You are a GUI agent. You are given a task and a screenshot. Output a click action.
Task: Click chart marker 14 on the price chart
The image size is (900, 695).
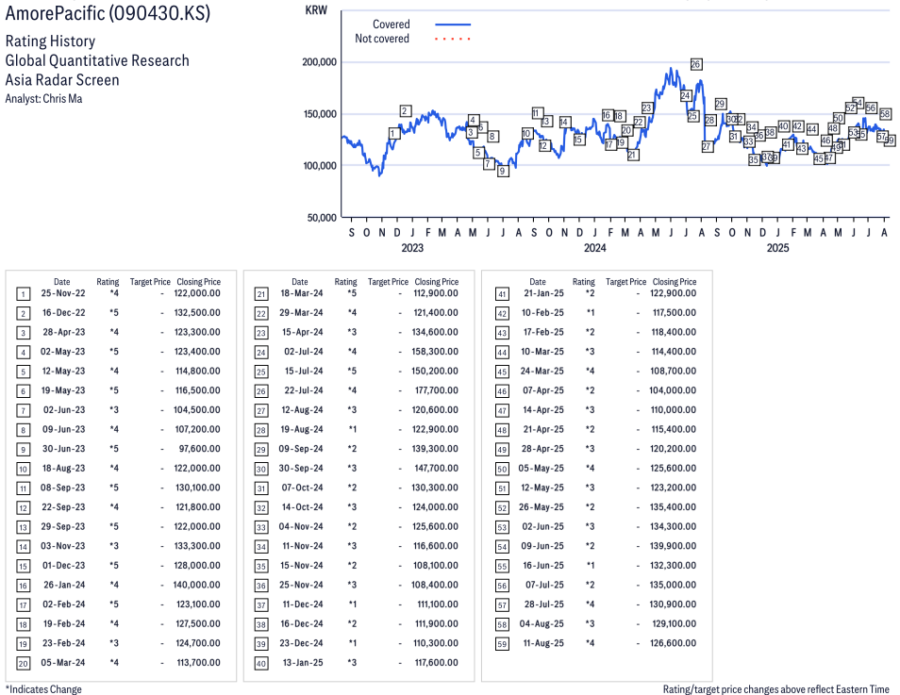coord(564,123)
